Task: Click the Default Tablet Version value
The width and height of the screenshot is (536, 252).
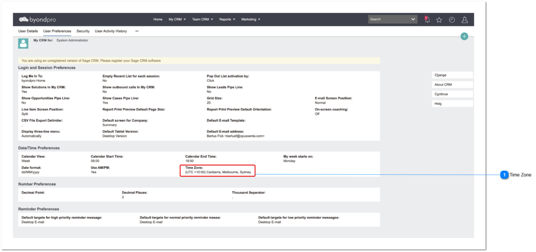Action: [115, 136]
